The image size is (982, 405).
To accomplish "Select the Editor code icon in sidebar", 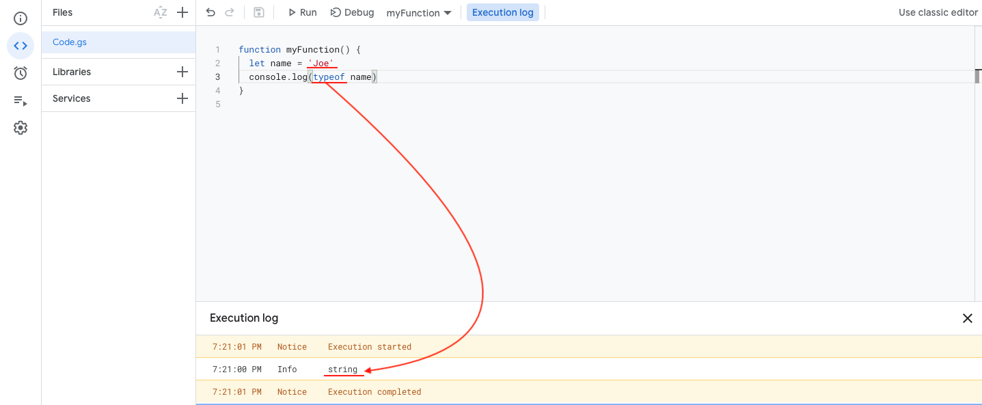I will click(x=21, y=46).
